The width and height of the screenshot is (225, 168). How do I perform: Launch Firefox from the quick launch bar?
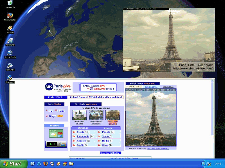pyautogui.click(x=46, y=164)
